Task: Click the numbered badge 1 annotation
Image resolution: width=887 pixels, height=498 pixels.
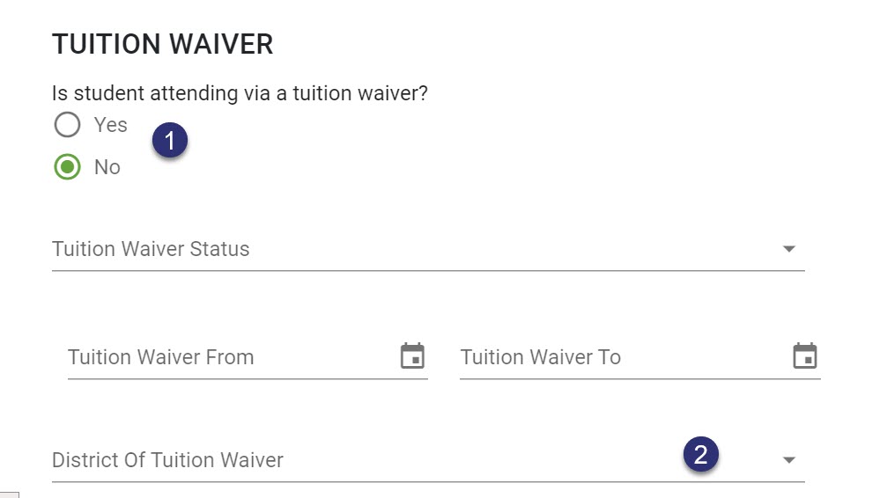Action: 170,140
